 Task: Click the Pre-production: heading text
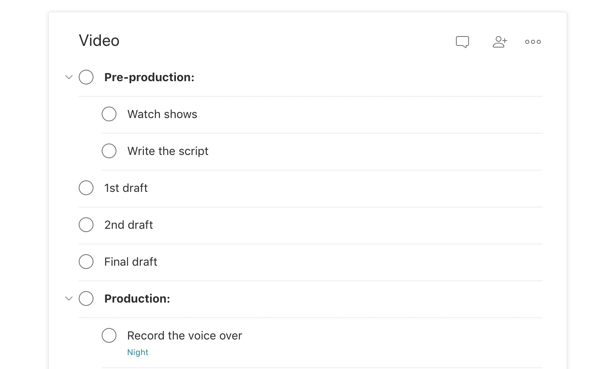149,77
